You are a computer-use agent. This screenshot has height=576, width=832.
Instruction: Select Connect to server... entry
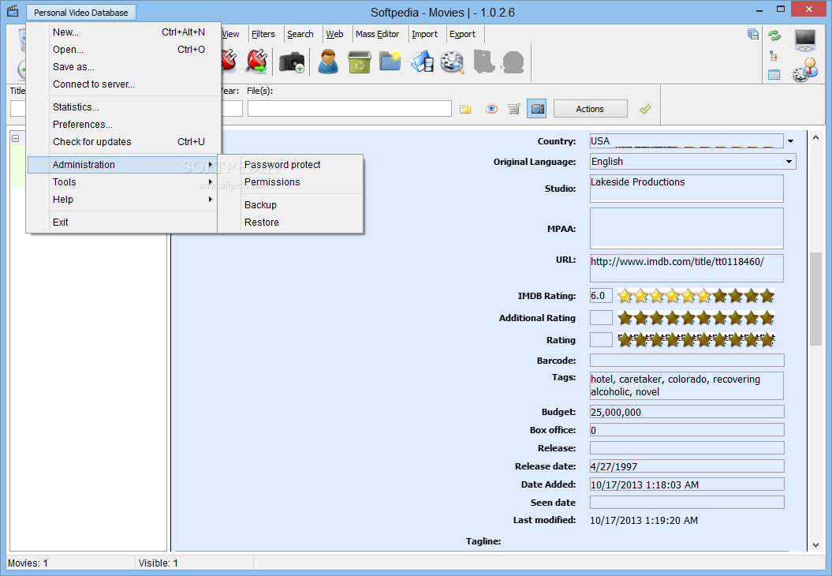point(123,84)
